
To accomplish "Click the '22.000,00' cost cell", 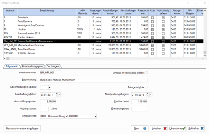I will pyautogui.click(x=110, y=45).
